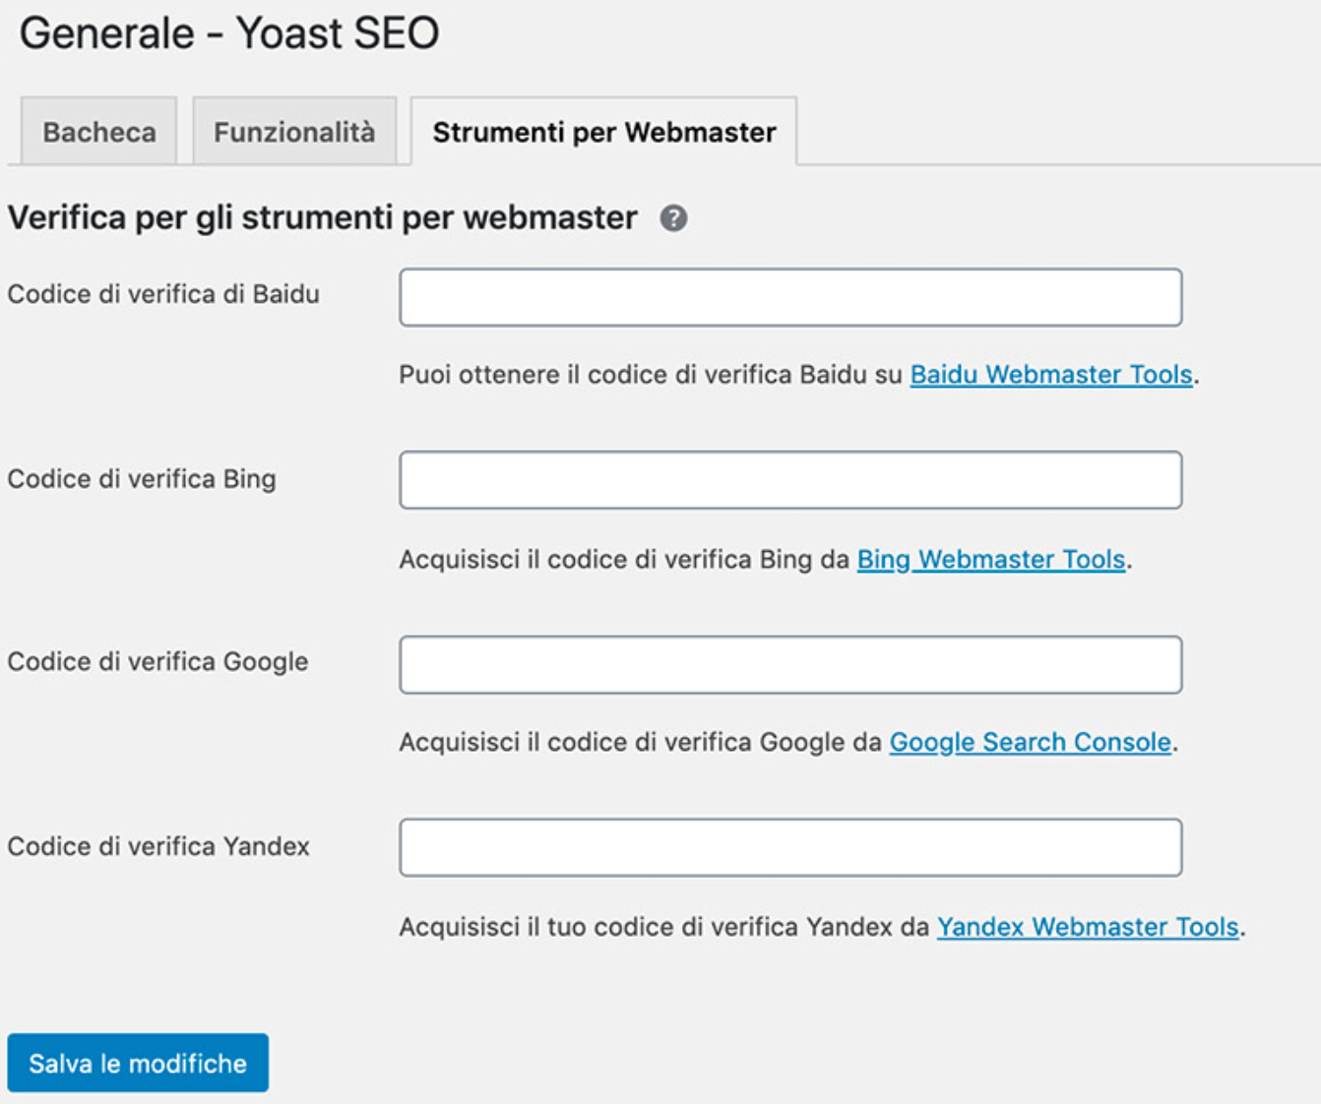Visit the Yandex Webmaster Tools link

pos(1087,927)
